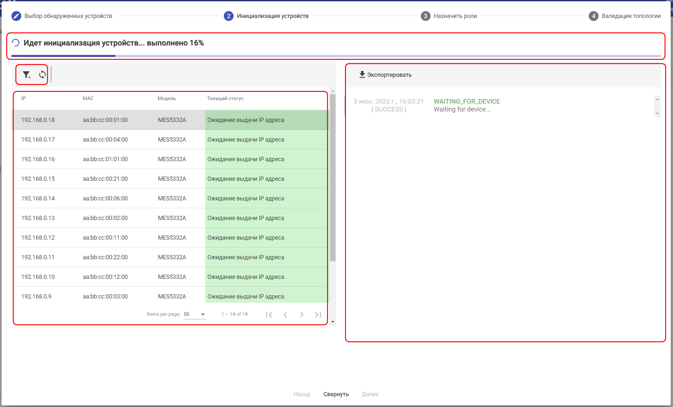The width and height of the screenshot is (673, 407).
Task: Open step 4 Валидация топологии
Action: pyautogui.click(x=631, y=16)
